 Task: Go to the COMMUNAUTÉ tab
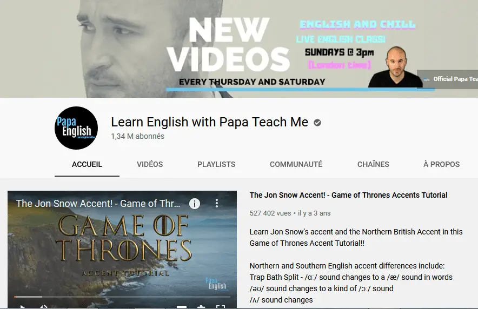click(x=296, y=164)
